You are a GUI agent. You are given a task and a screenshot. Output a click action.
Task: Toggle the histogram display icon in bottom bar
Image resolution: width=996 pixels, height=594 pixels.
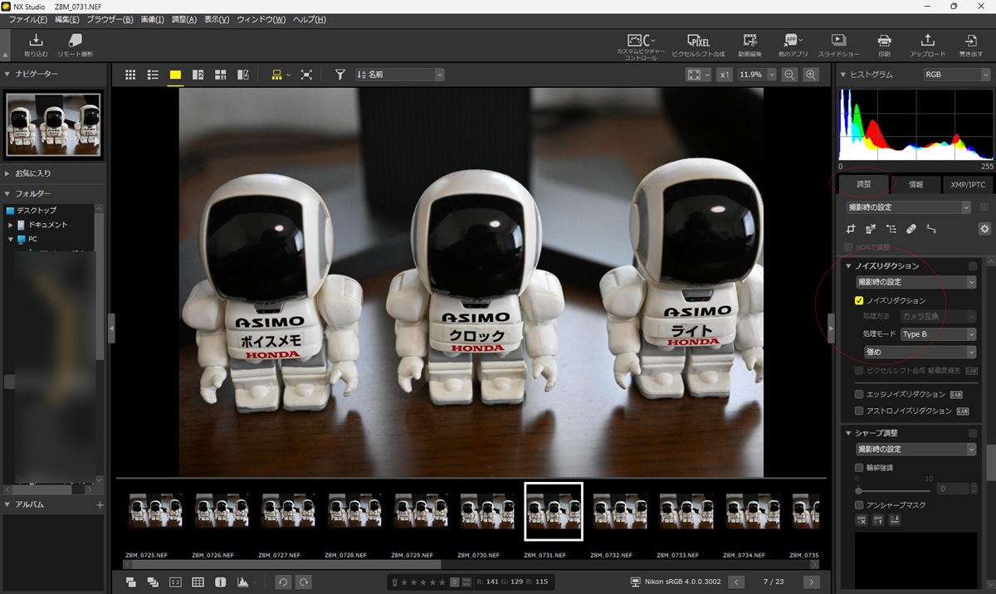[243, 582]
